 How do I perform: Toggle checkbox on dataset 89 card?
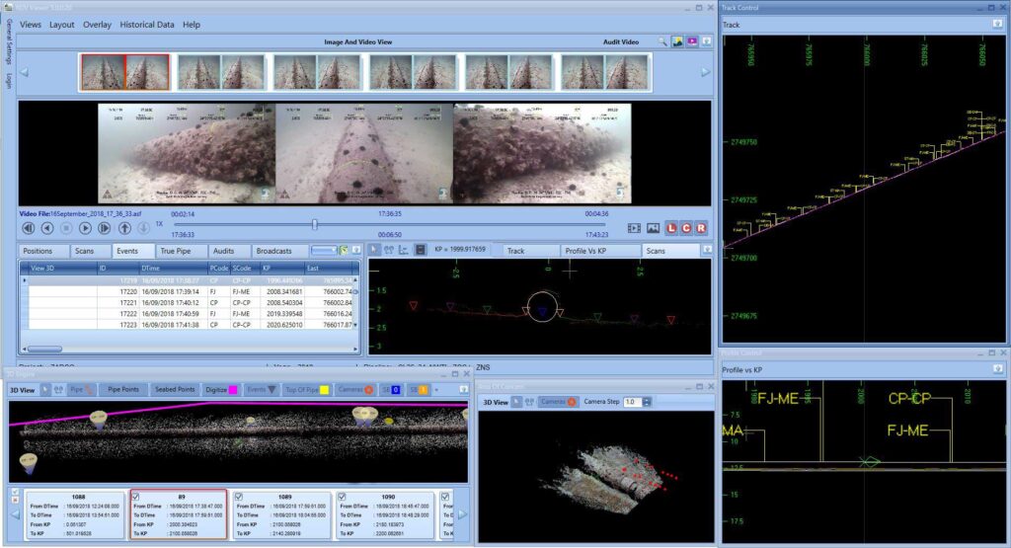[x=137, y=497]
